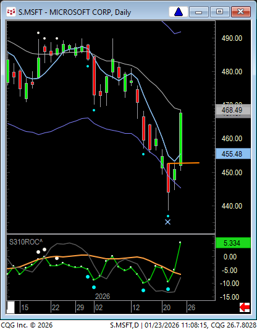Click the 26 date on time axis

coord(192,308)
